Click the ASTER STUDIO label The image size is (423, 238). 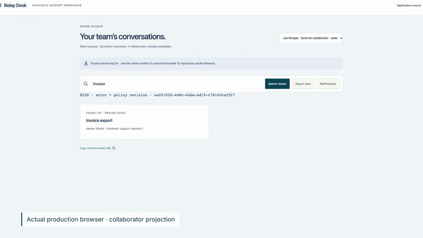pos(91,26)
